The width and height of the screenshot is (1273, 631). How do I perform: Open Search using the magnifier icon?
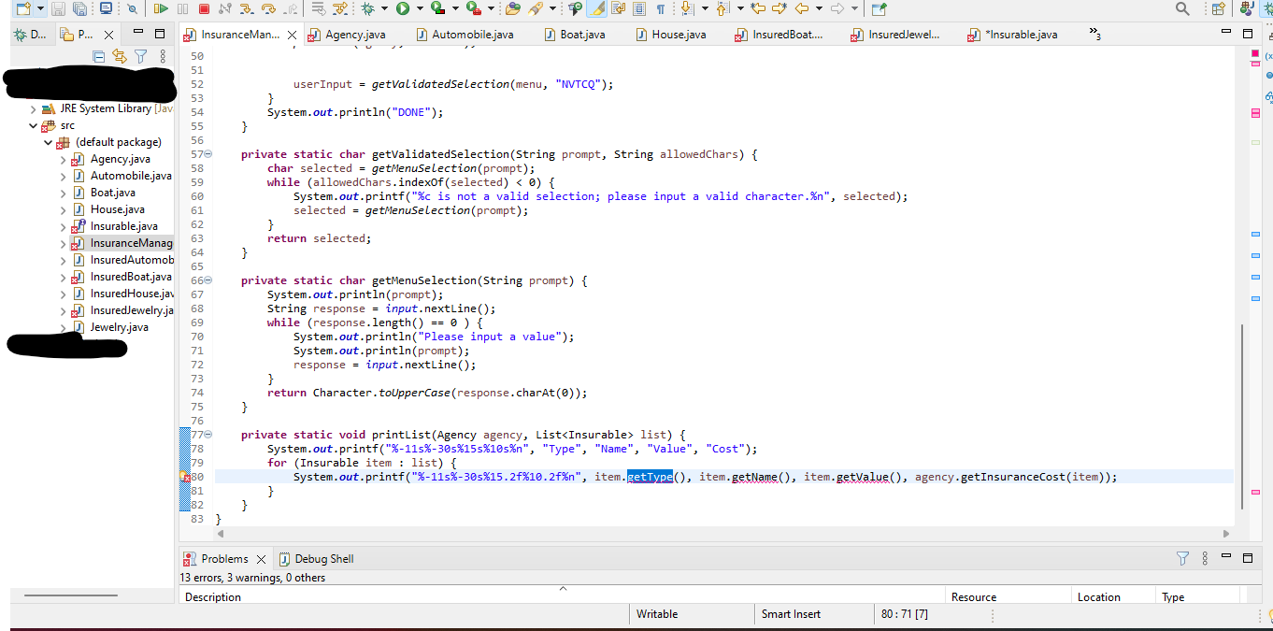[1182, 7]
